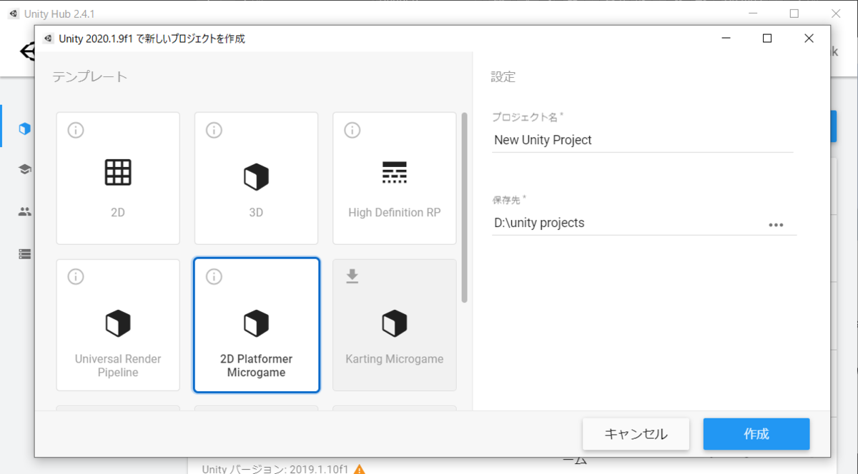The image size is (858, 474).
Task: Select the Universal Render Pipeline label
Action: pos(118,365)
